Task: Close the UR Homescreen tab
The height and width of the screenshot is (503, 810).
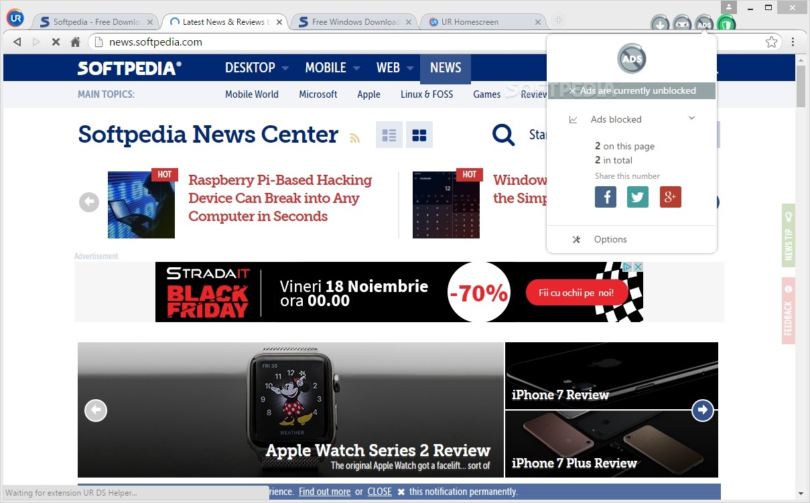Action: pos(537,21)
